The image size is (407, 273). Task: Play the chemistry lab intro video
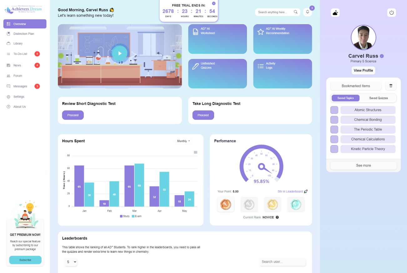tap(120, 53)
